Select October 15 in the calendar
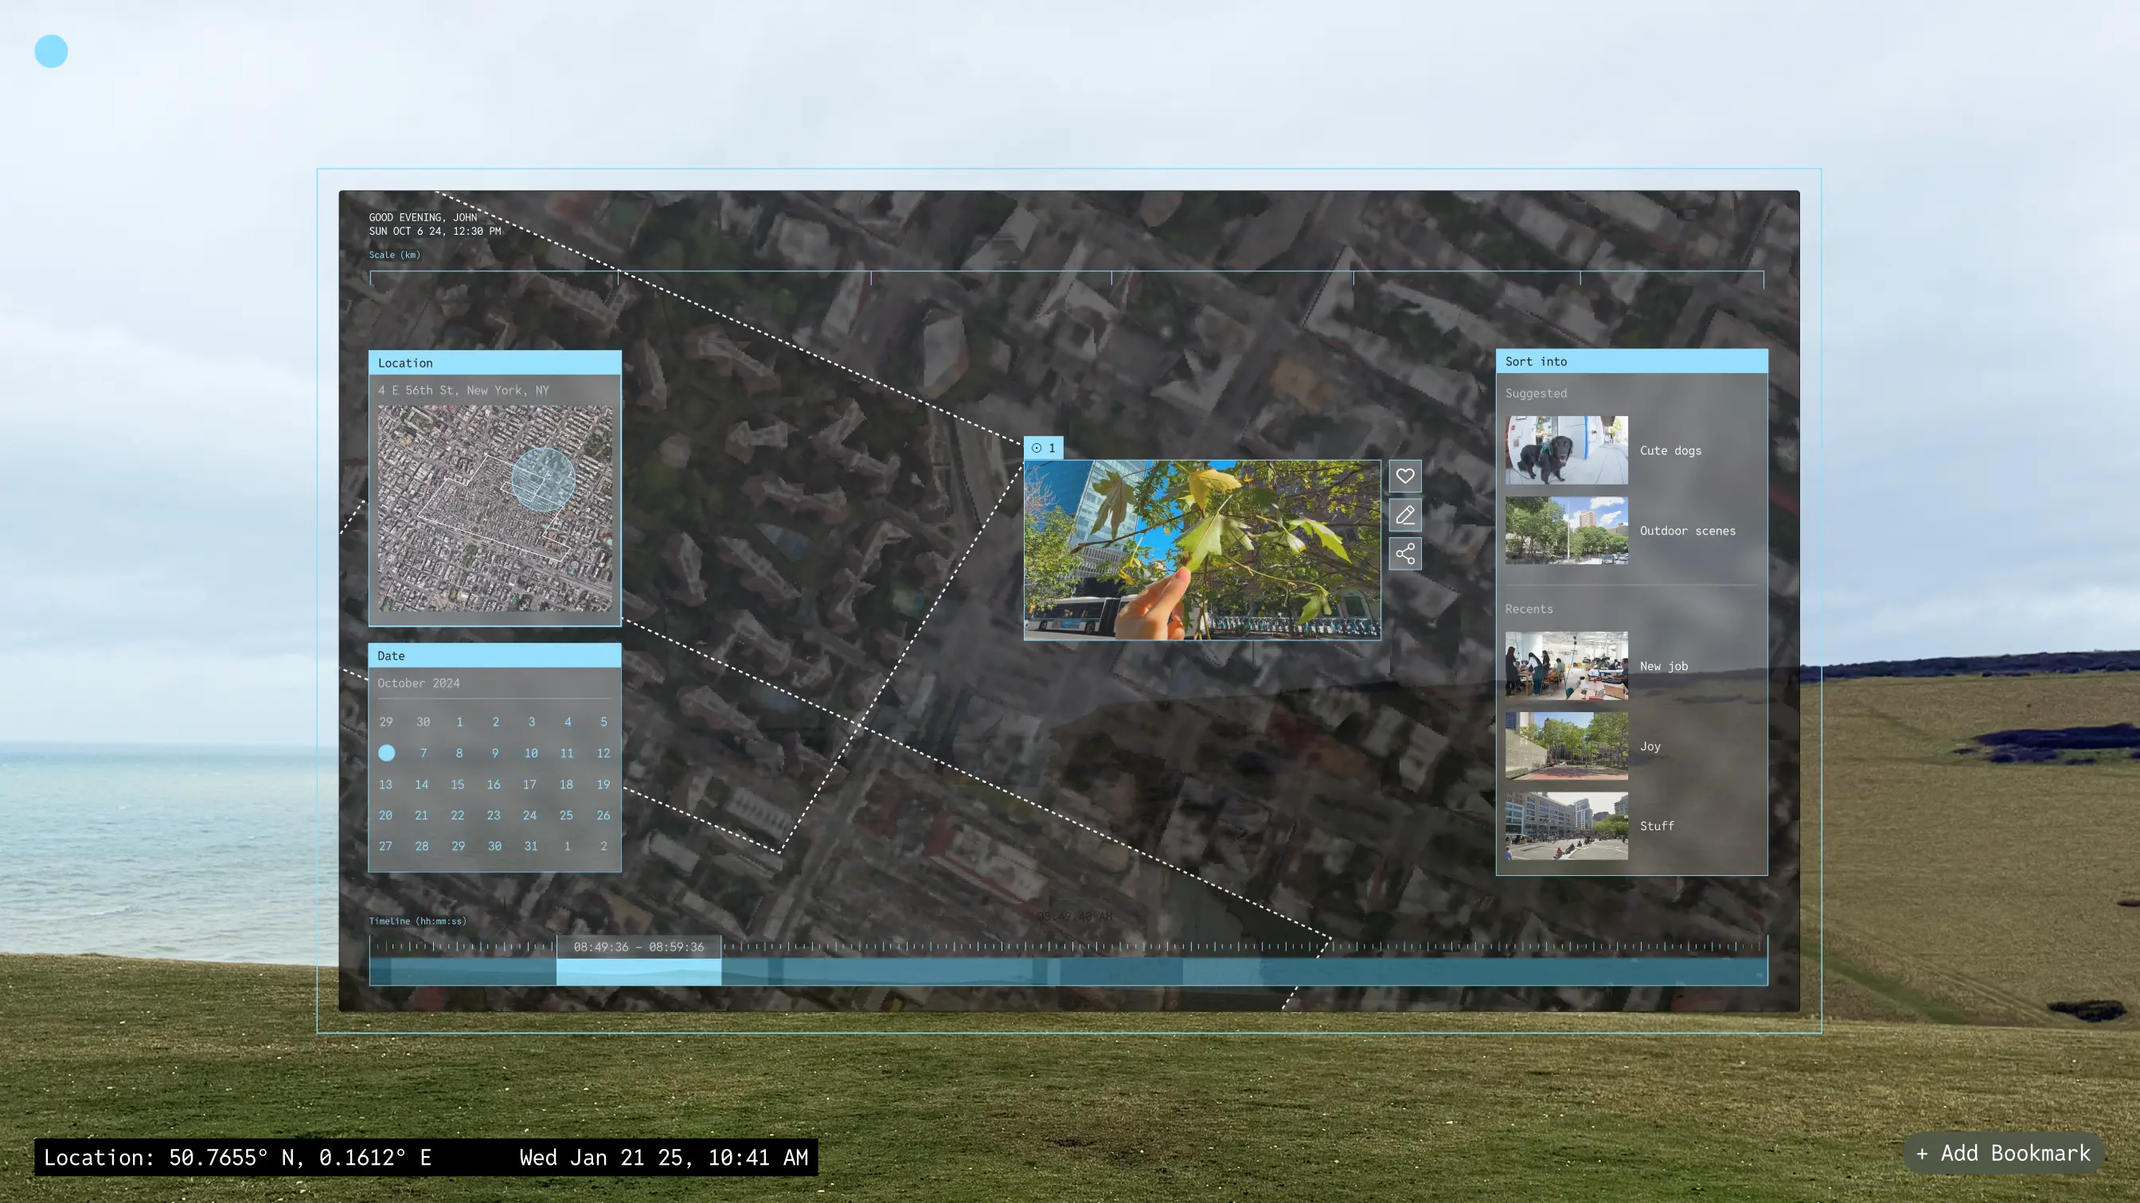 (458, 784)
